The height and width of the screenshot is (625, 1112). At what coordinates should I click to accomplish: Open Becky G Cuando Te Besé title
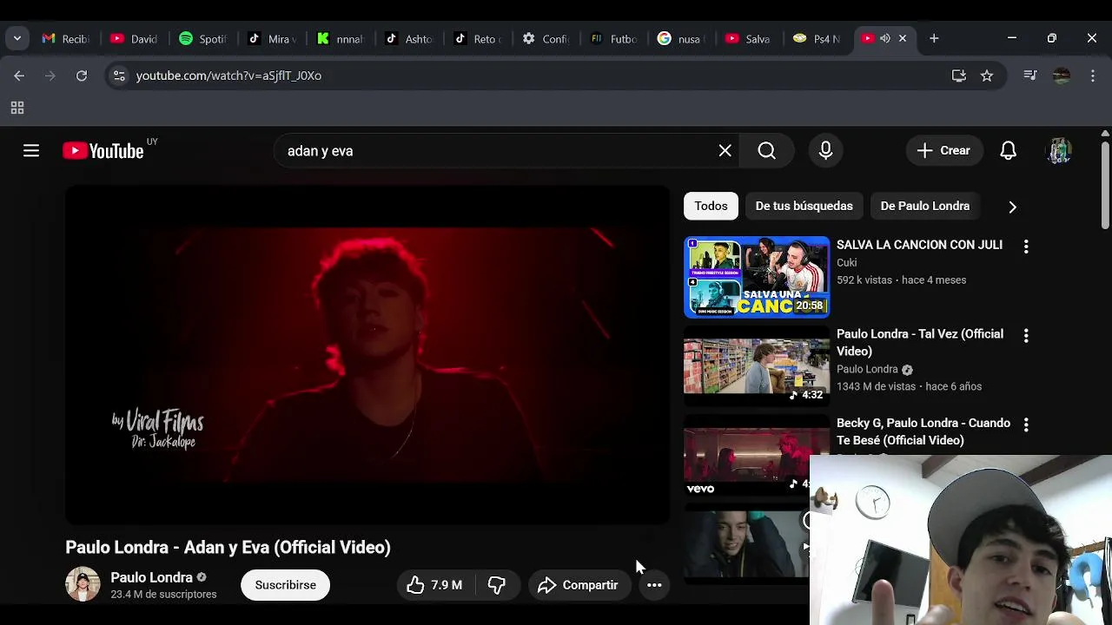pyautogui.click(x=923, y=431)
